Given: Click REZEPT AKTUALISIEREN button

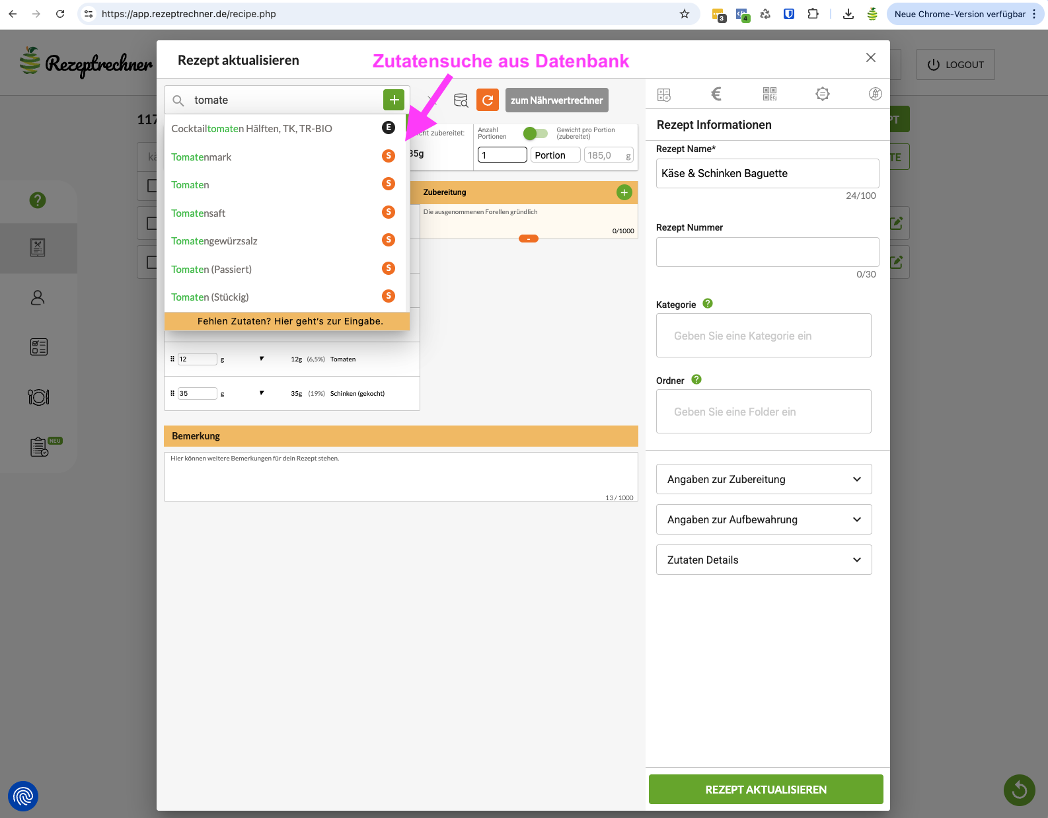Looking at the screenshot, I should pos(766,790).
